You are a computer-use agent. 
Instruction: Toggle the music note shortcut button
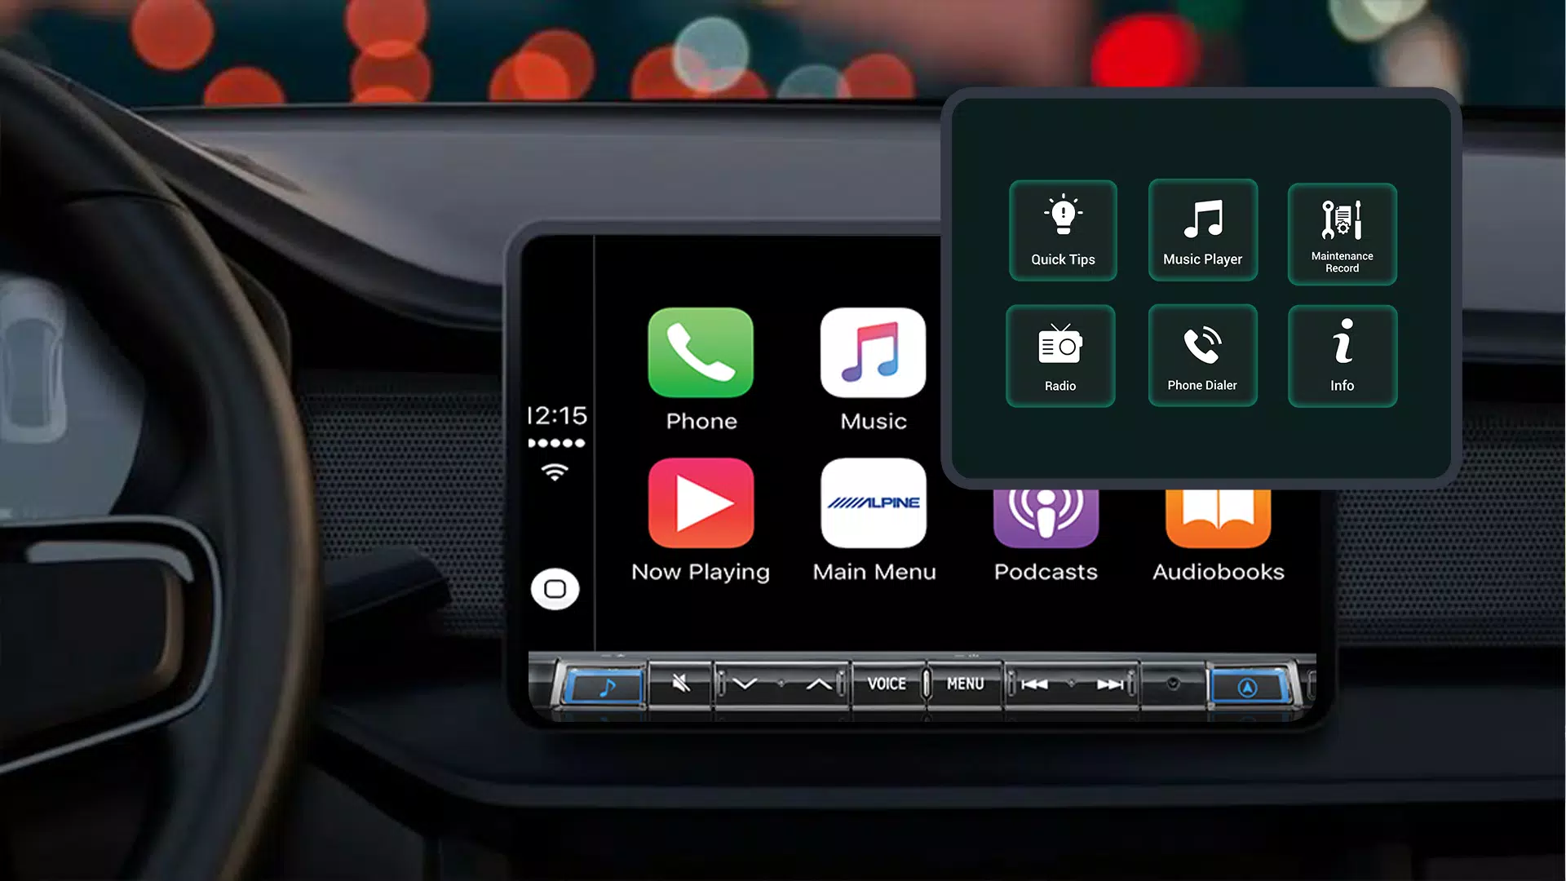[x=598, y=684]
